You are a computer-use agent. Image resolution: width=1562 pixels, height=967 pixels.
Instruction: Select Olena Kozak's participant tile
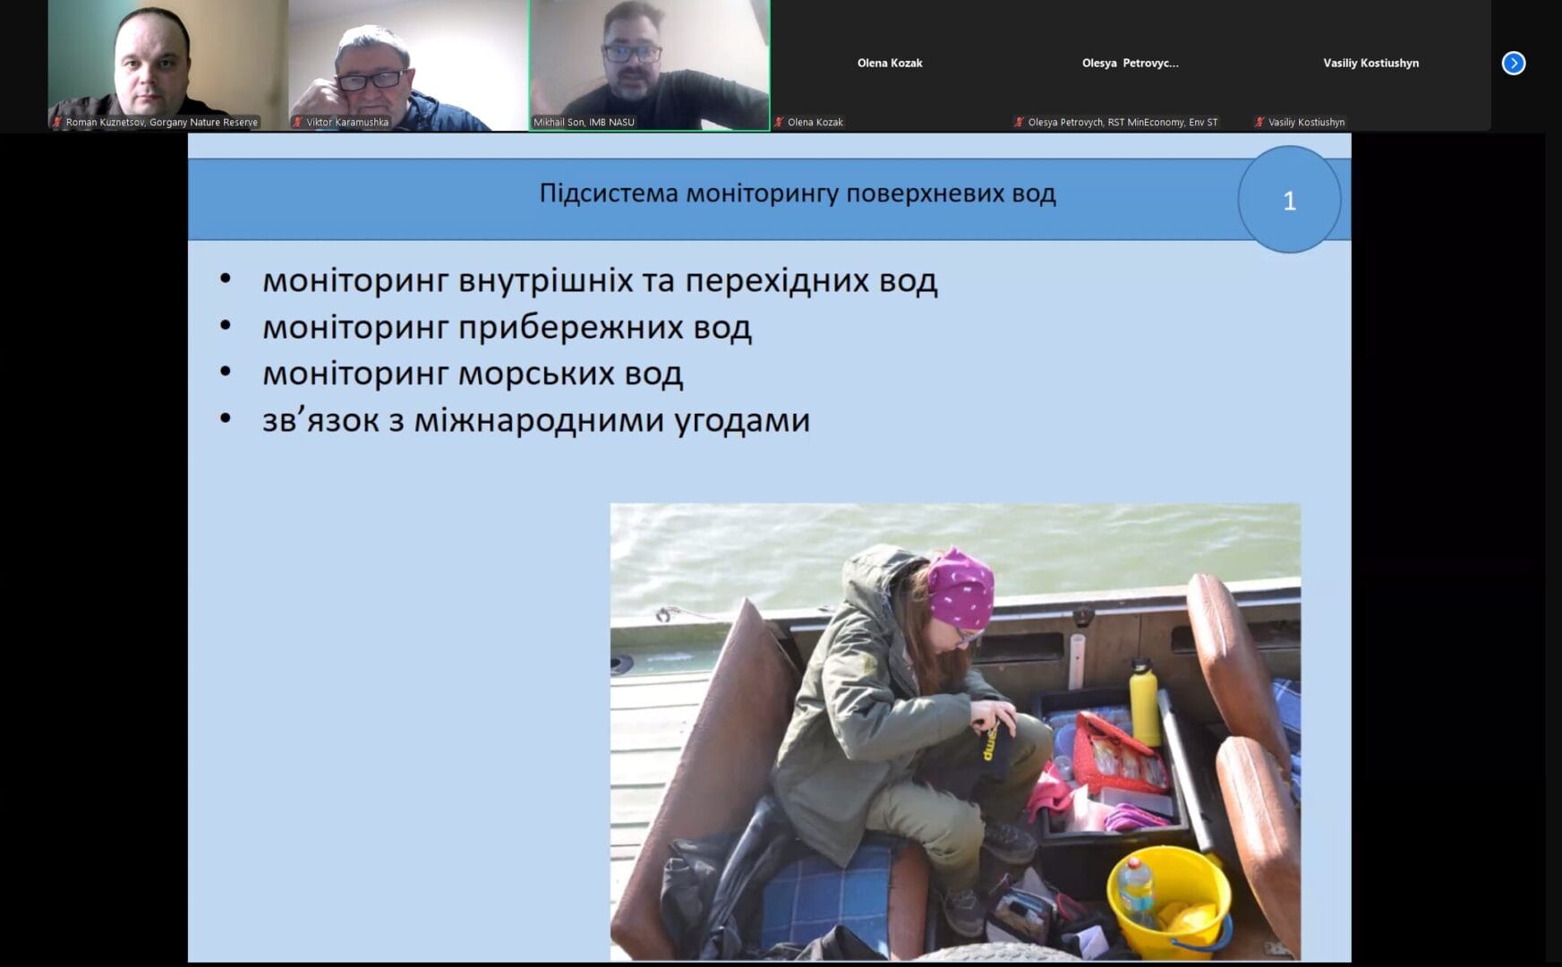pyautogui.click(x=889, y=64)
